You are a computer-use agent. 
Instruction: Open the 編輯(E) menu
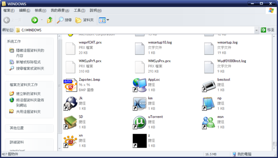[x=24, y=10]
